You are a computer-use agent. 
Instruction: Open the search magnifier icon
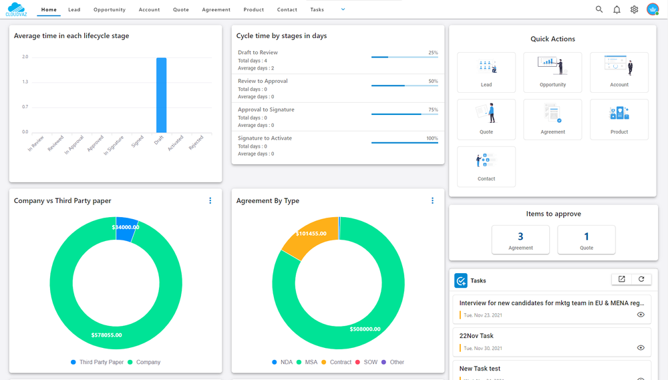(599, 9)
